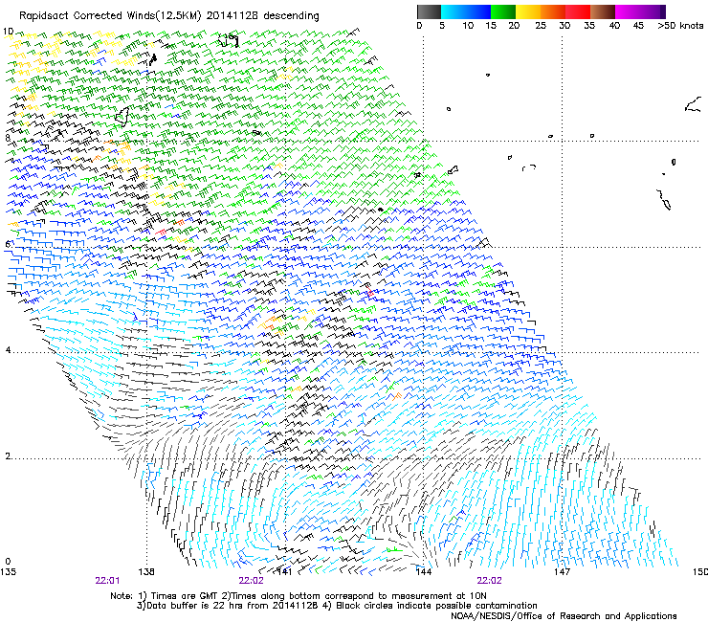Click the purple '22:02' label near longitude 144

tap(490, 581)
